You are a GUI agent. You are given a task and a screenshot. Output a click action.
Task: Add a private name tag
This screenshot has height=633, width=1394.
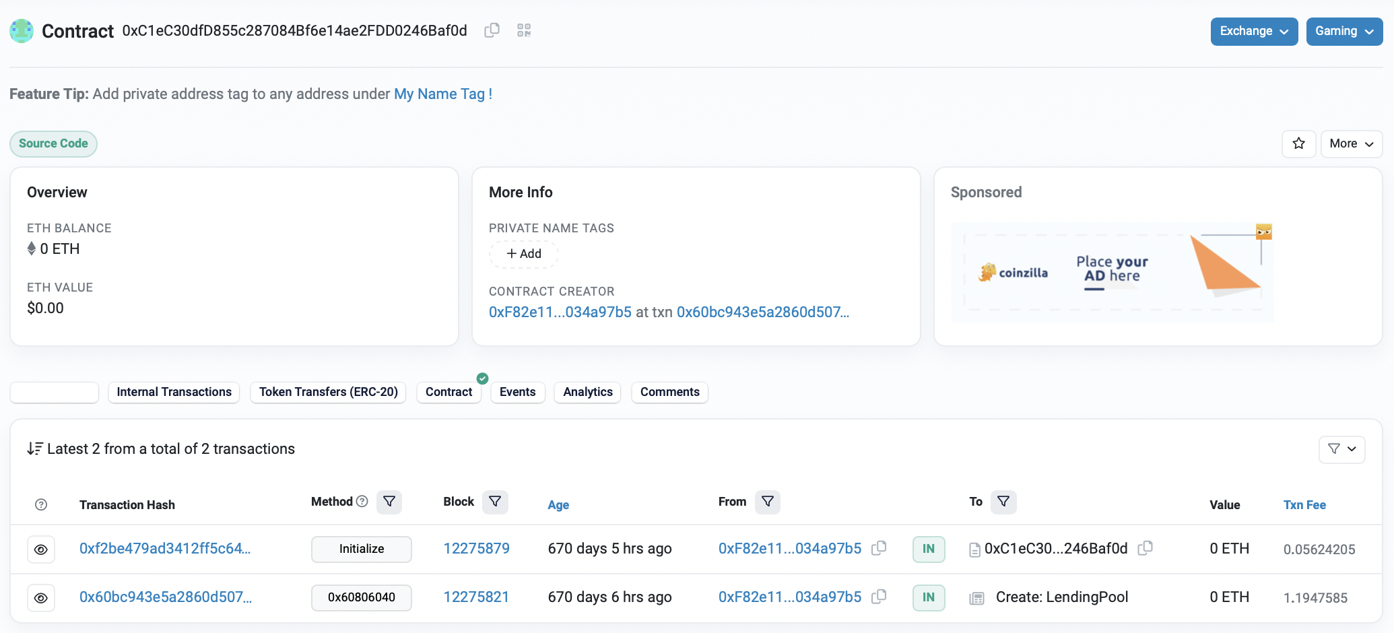click(524, 254)
